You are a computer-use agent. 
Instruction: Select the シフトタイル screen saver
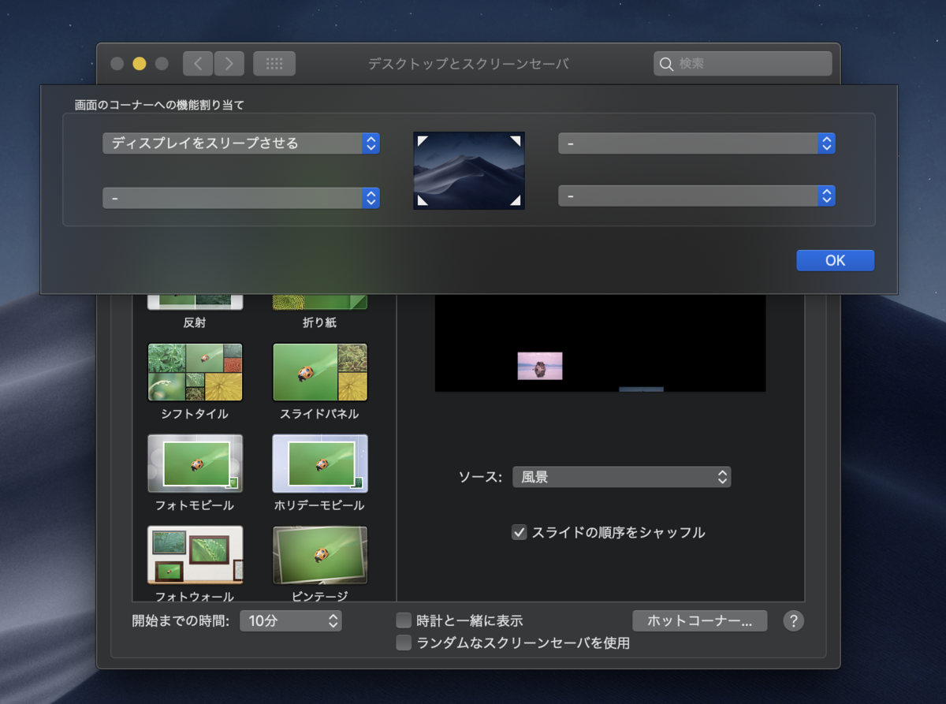tap(195, 372)
